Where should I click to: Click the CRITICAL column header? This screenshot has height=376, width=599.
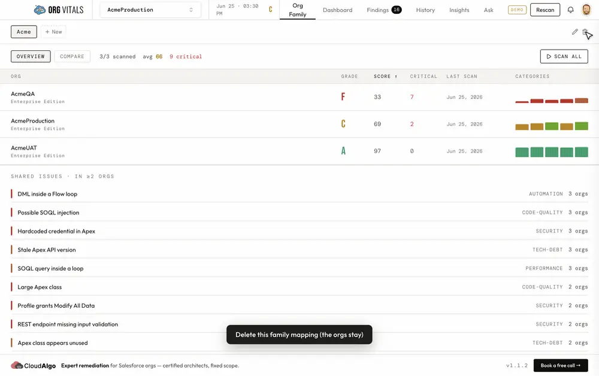coord(423,77)
